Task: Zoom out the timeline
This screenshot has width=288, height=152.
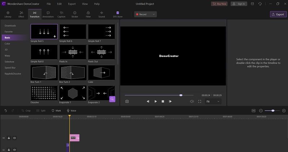Action: coord(261,111)
